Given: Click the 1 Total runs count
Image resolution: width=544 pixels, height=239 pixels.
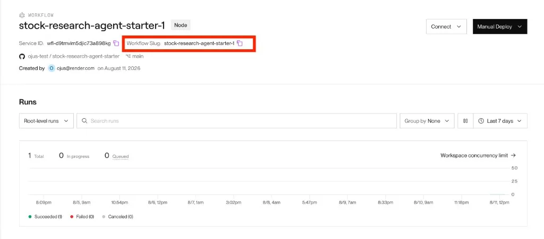Looking at the screenshot, I should [x=36, y=156].
